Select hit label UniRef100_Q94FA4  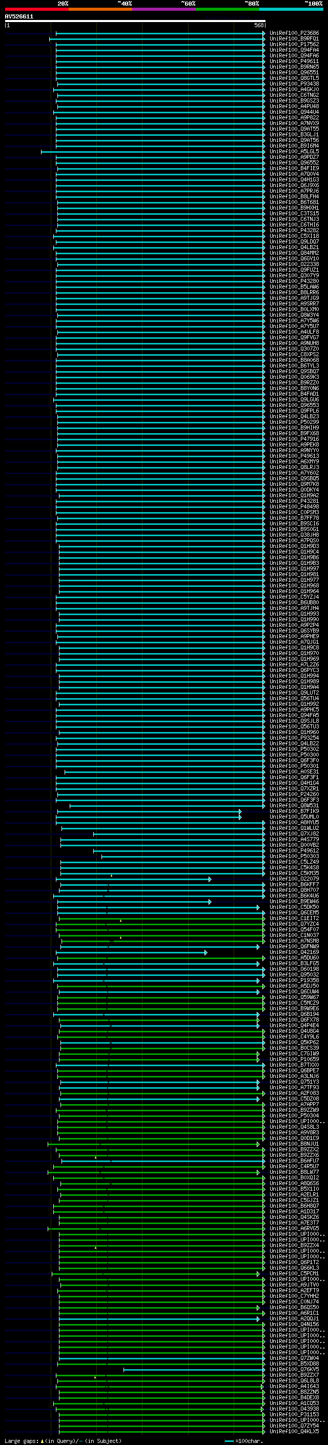point(294,50)
